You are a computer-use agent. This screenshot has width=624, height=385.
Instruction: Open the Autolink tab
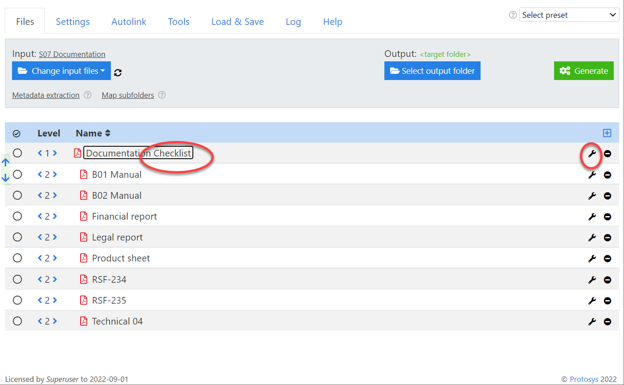click(129, 21)
